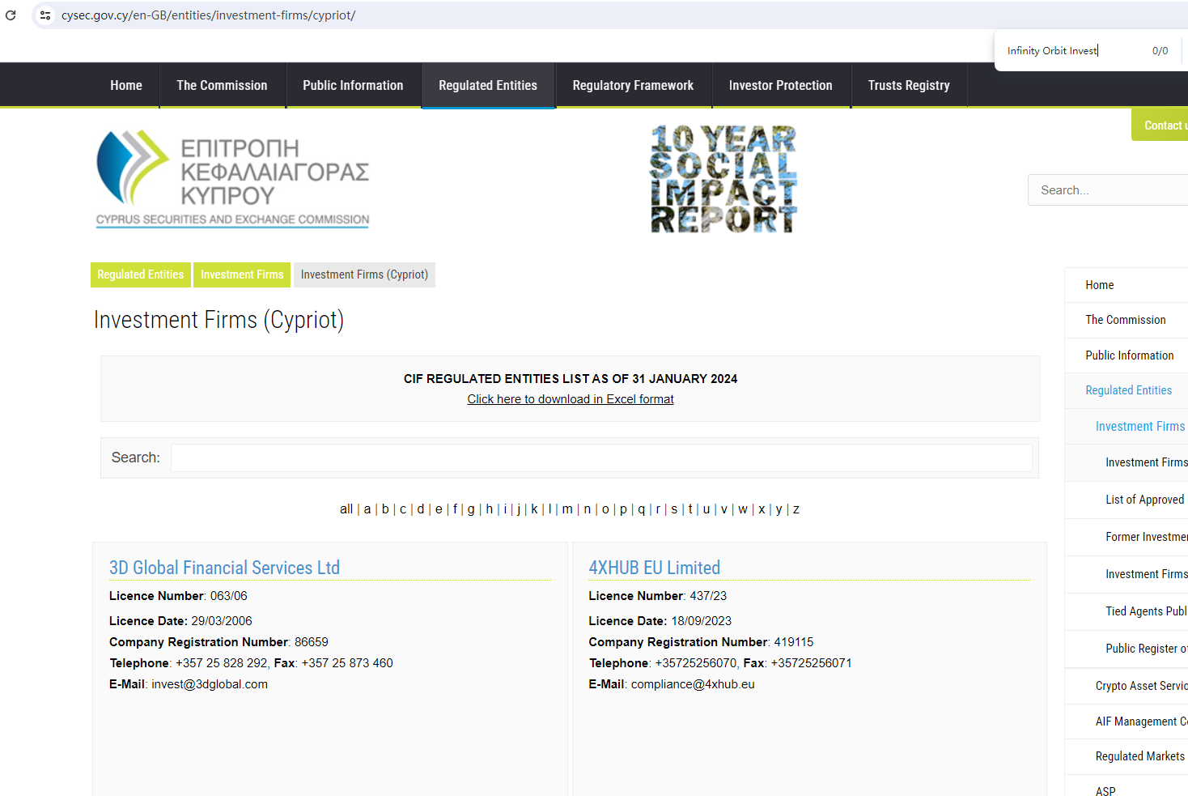
Task: Click the CySEC logo image
Action: [x=232, y=179]
